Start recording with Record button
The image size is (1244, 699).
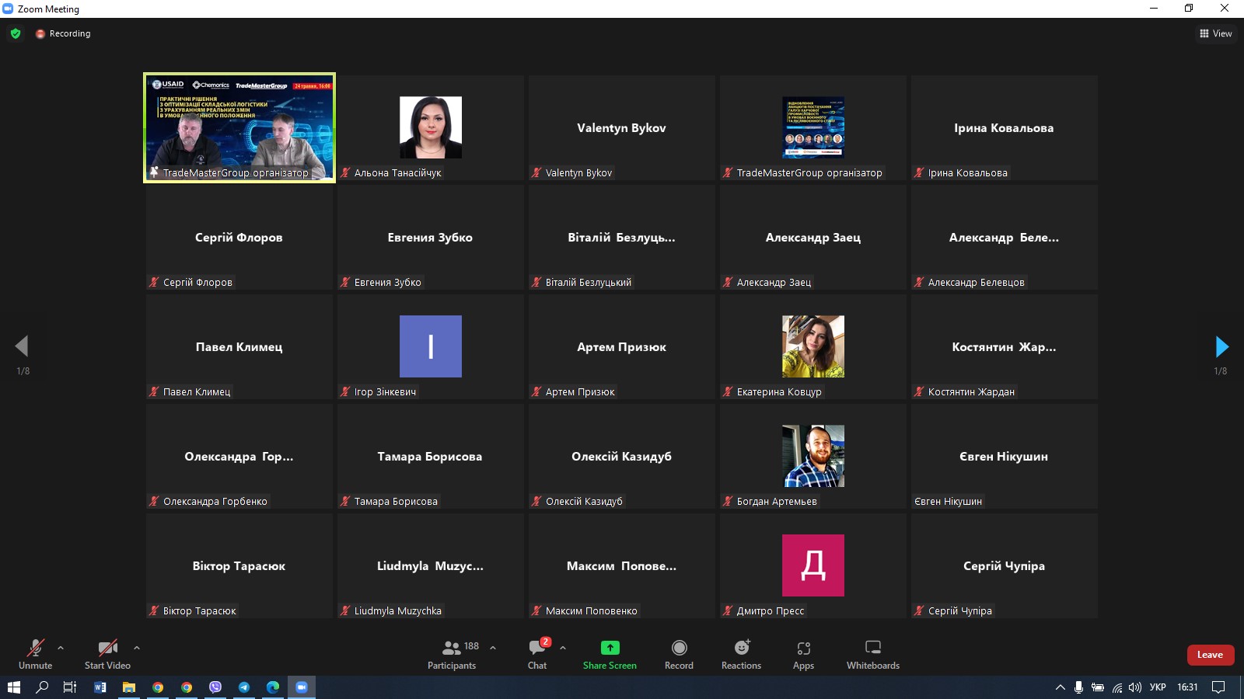(x=679, y=654)
